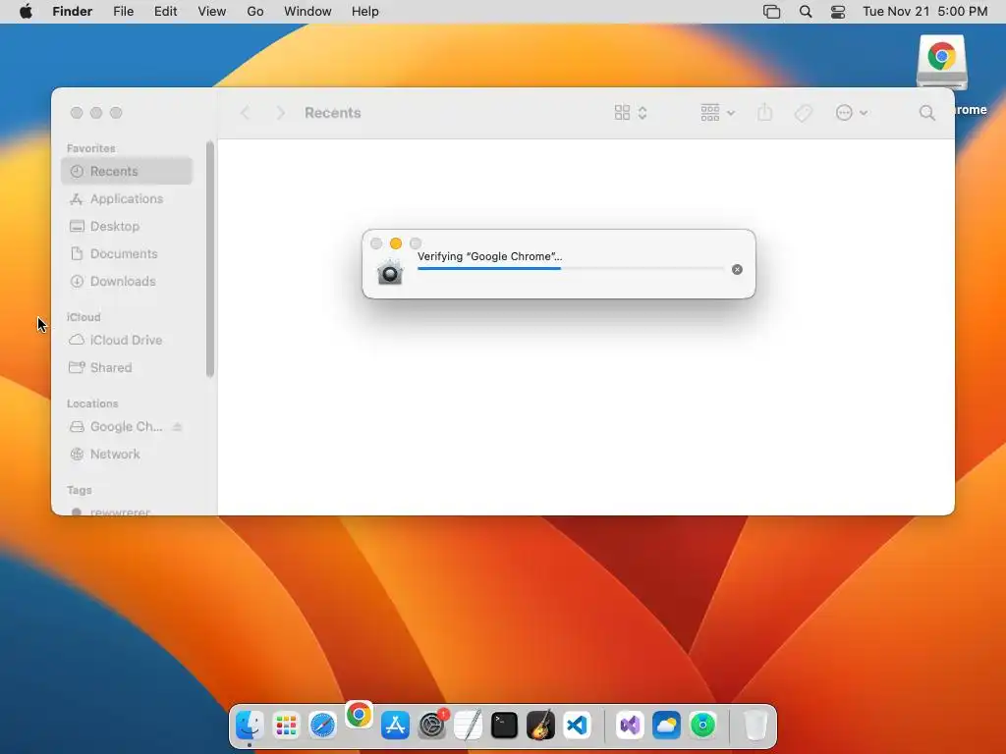The width and height of the screenshot is (1006, 754).
Task: Click the Finder back arrow
Action: (245, 113)
